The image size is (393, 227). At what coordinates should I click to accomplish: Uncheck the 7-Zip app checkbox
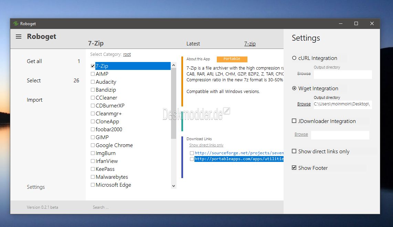(x=93, y=66)
